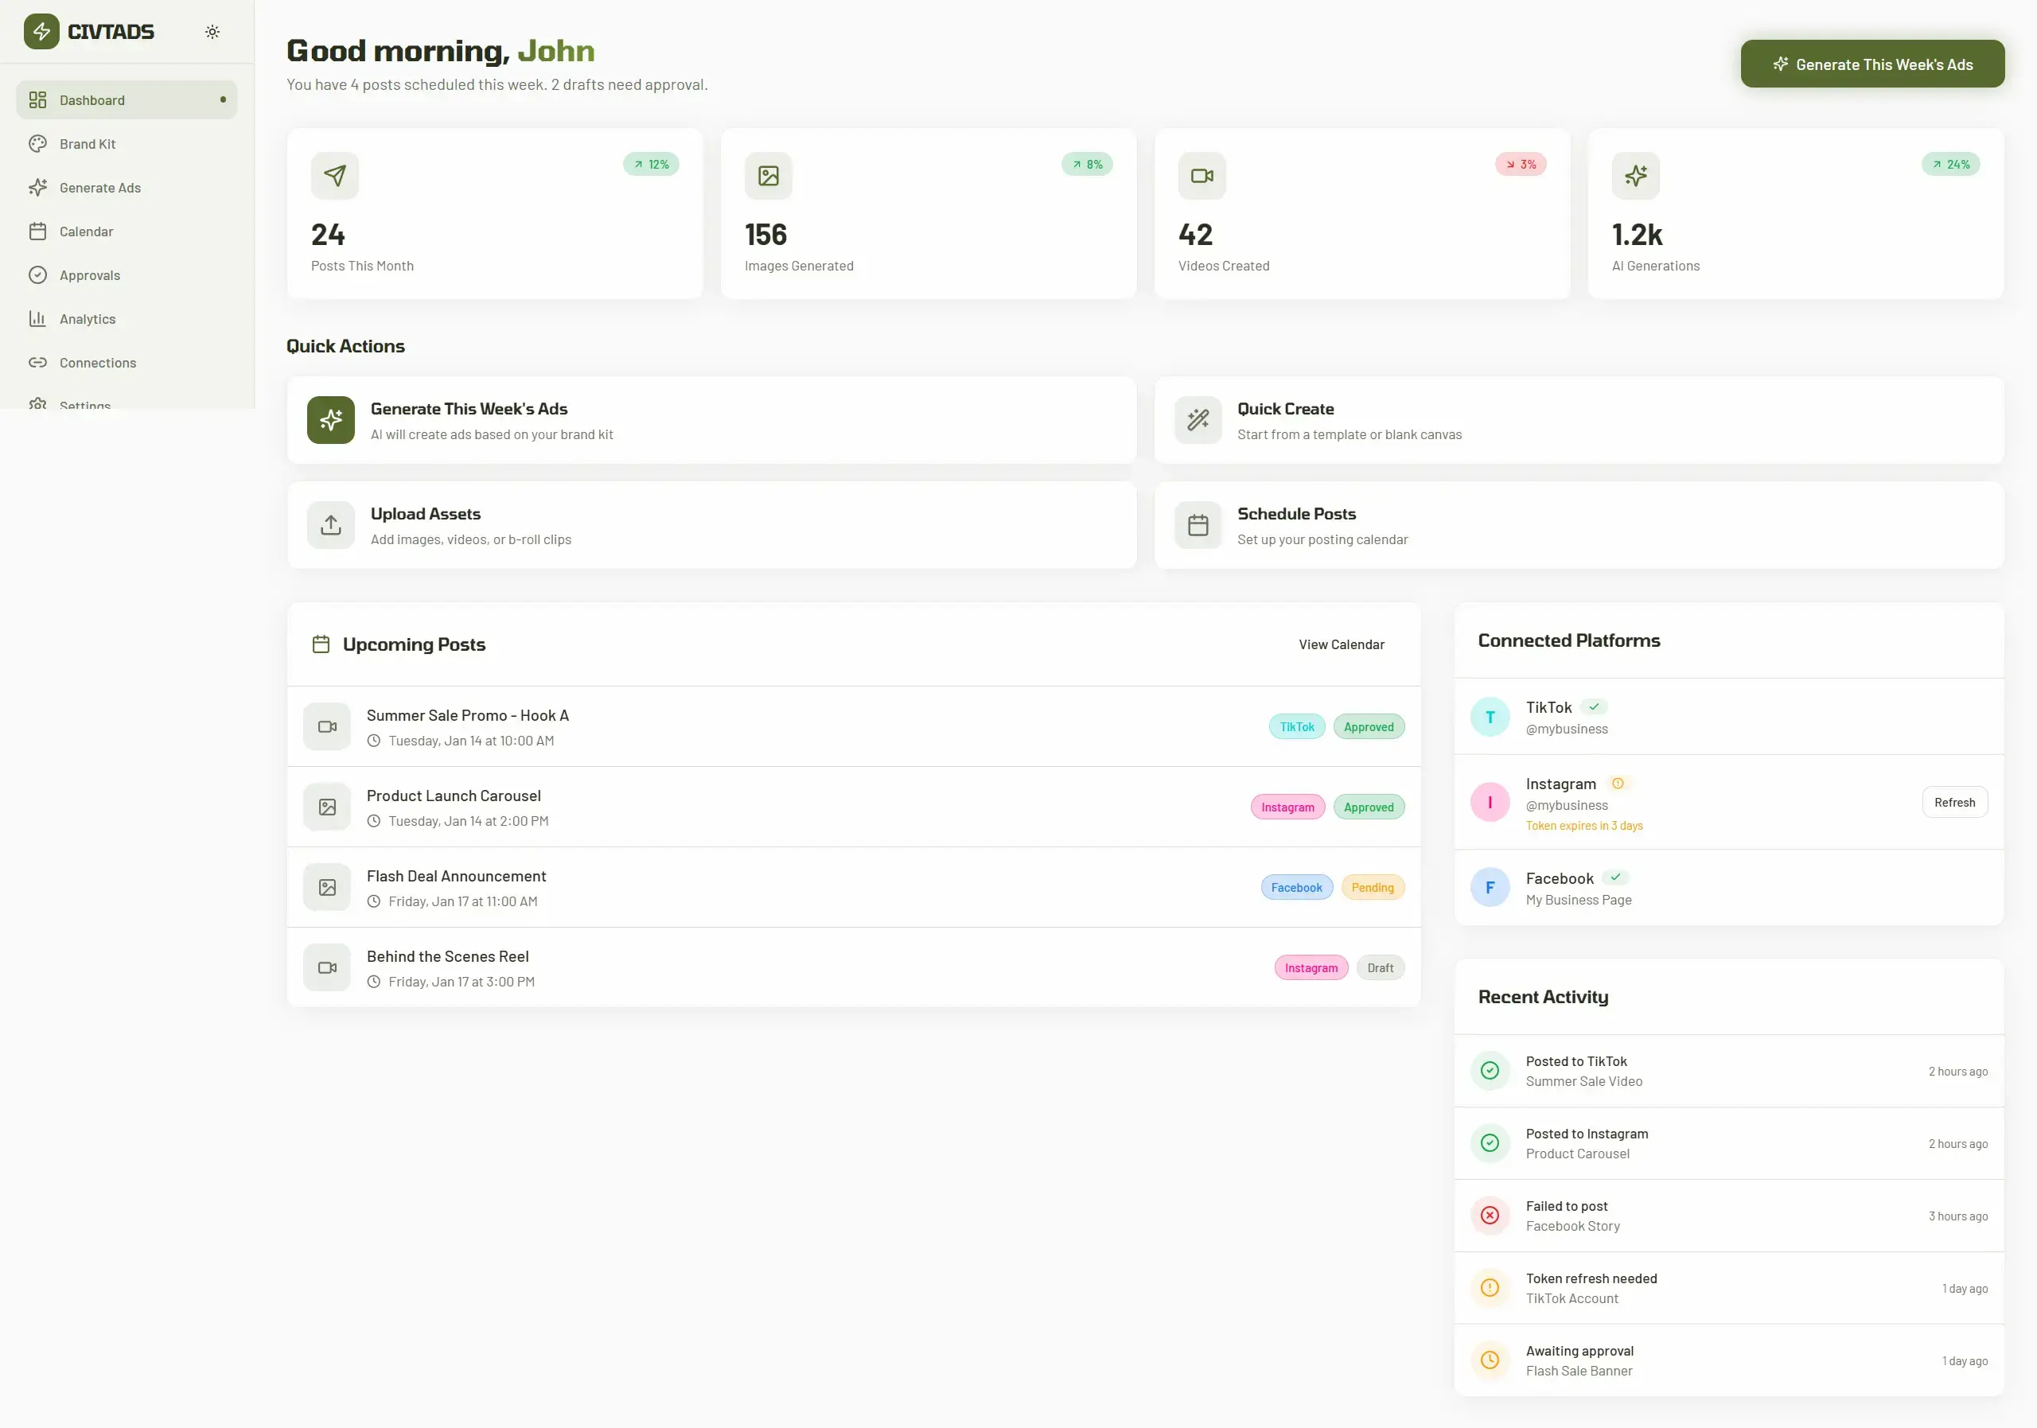Select Dashboard in the sidebar
The height and width of the screenshot is (1428, 2037).
tap(92, 99)
